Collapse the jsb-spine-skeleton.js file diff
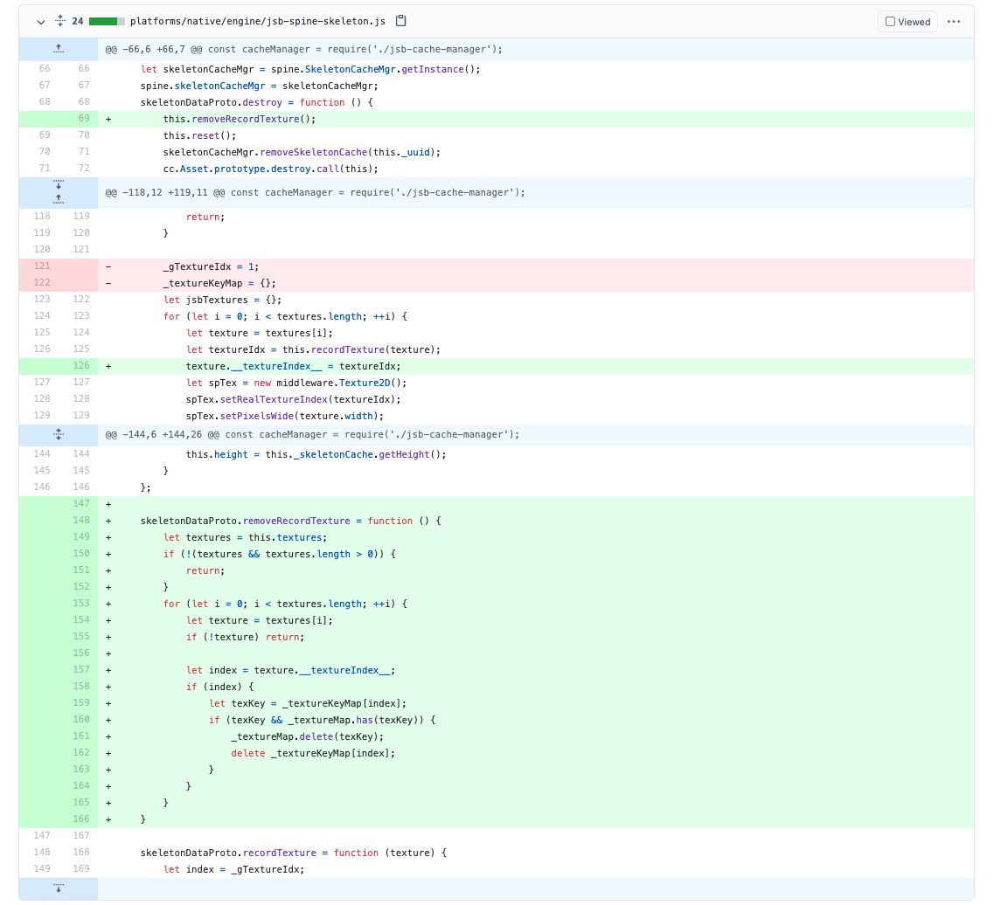The image size is (994, 905). point(40,22)
